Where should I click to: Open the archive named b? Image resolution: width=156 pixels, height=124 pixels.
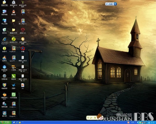point(23,12)
